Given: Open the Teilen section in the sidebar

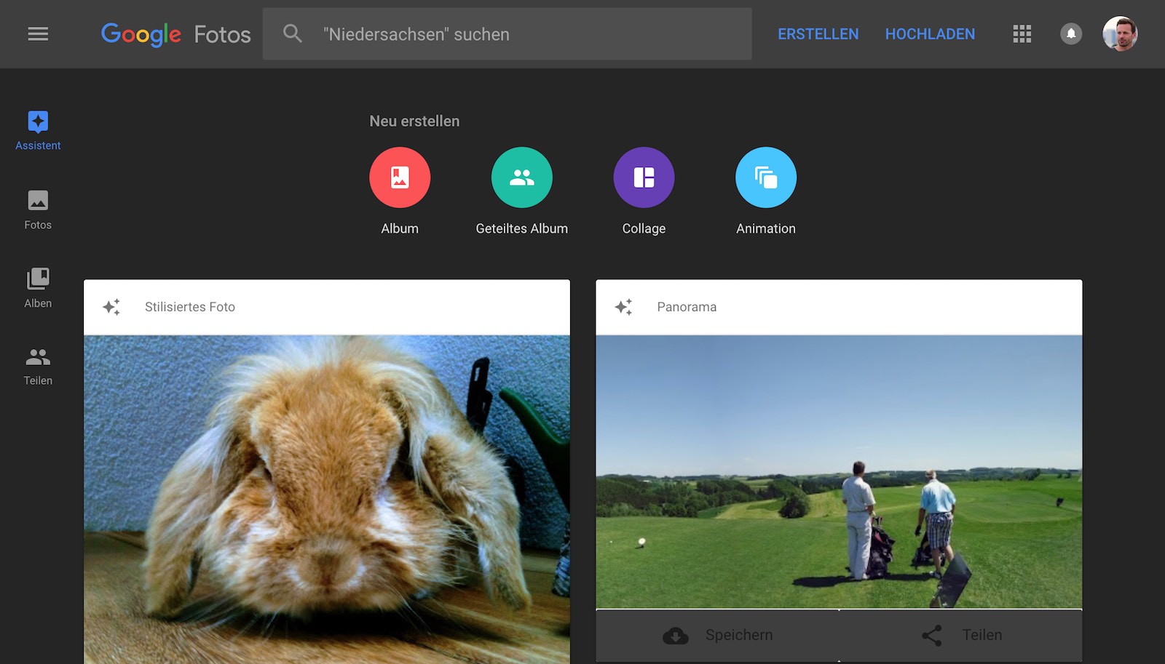Looking at the screenshot, I should [x=37, y=364].
